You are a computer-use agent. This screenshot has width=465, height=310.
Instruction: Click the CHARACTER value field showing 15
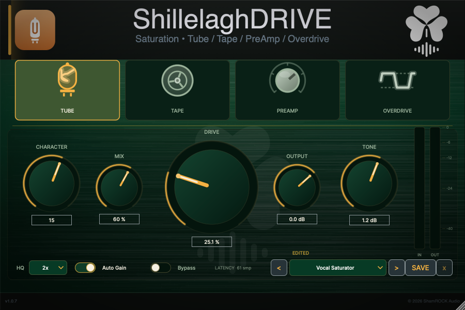click(x=52, y=220)
